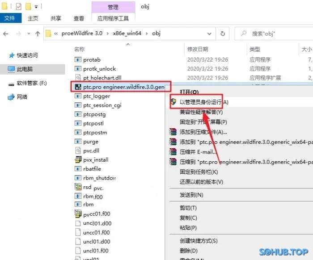Image resolution: width=313 pixels, height=260 pixels.
Task: Select the ptcpostg file
Action: coord(94,114)
